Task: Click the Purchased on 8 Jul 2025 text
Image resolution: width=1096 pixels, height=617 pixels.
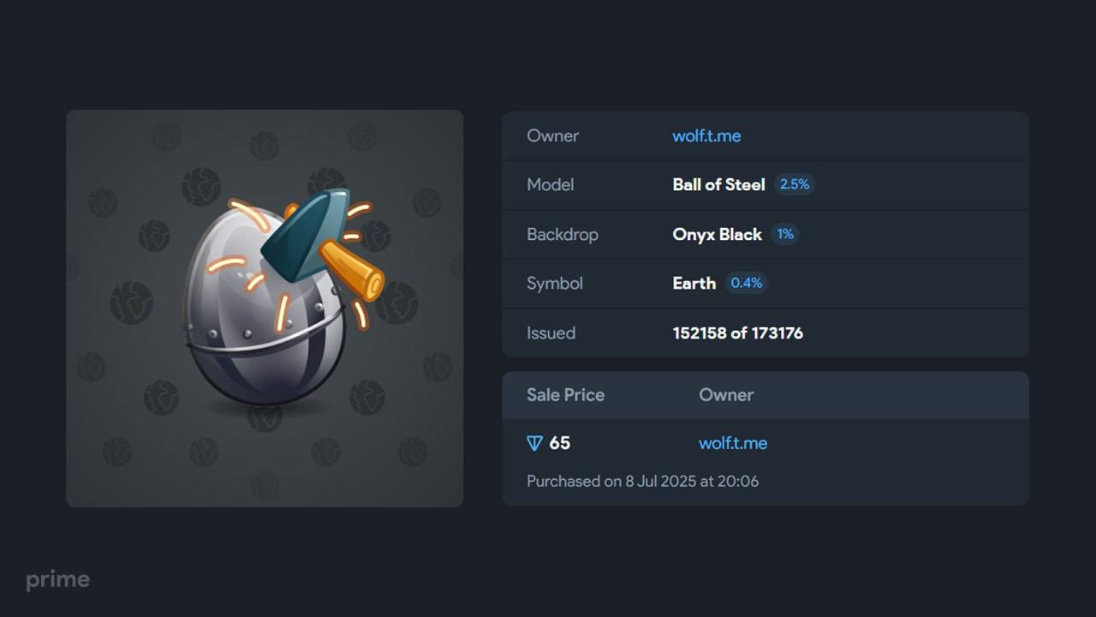Action: coord(642,482)
